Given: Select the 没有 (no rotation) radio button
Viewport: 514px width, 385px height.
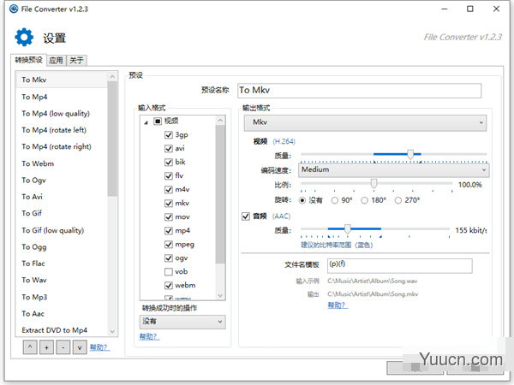Looking at the screenshot, I should (x=302, y=200).
